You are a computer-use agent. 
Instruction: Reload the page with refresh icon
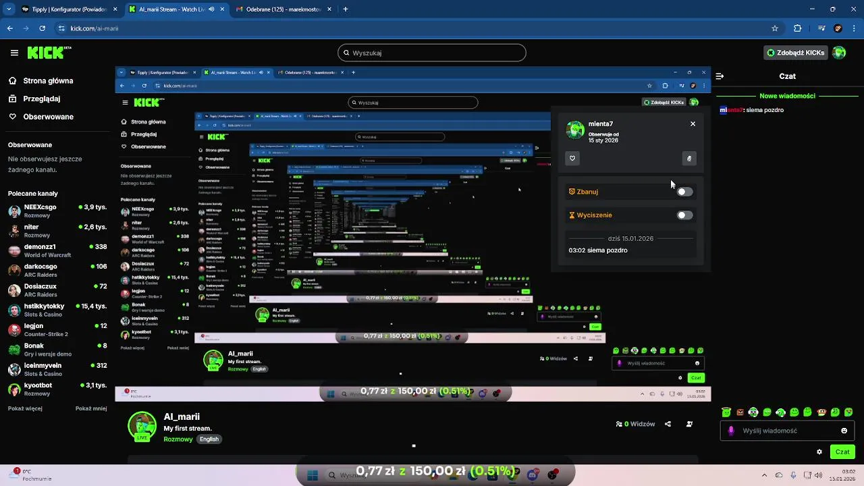coord(43,28)
